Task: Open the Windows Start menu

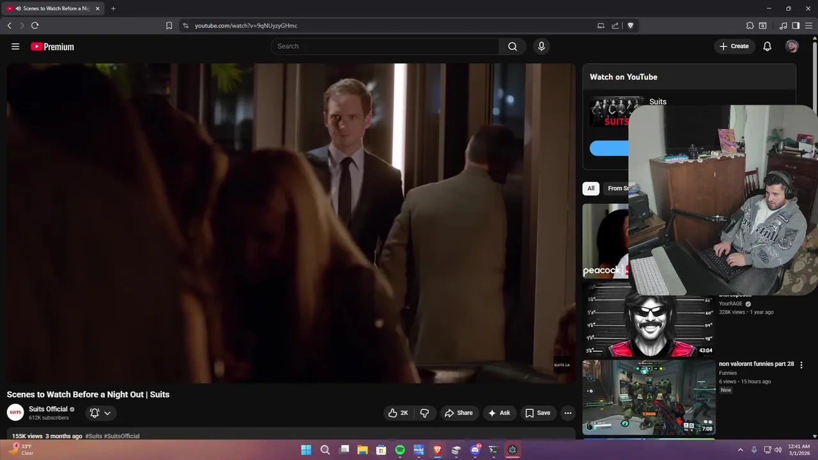Action: click(306, 450)
